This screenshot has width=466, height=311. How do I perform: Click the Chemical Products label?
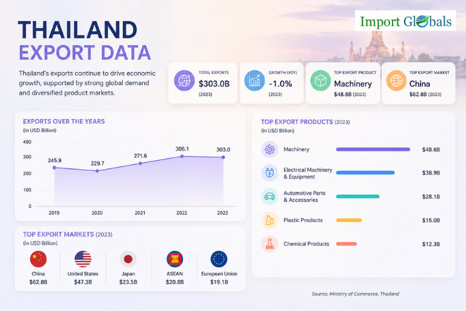[x=307, y=244]
